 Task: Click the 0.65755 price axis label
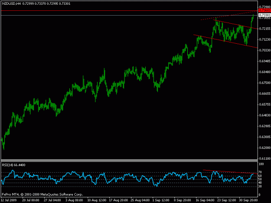click(265, 104)
